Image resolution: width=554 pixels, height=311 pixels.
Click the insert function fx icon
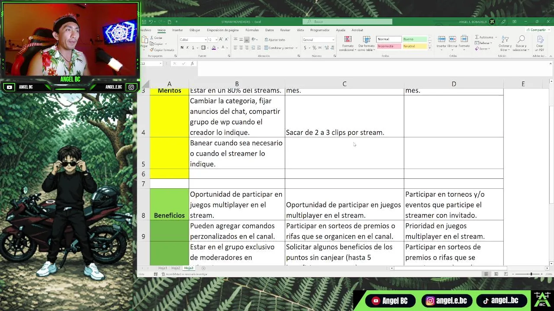[192, 63]
